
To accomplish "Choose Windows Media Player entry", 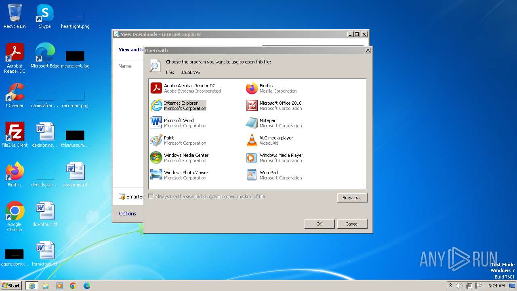I will click(275, 158).
